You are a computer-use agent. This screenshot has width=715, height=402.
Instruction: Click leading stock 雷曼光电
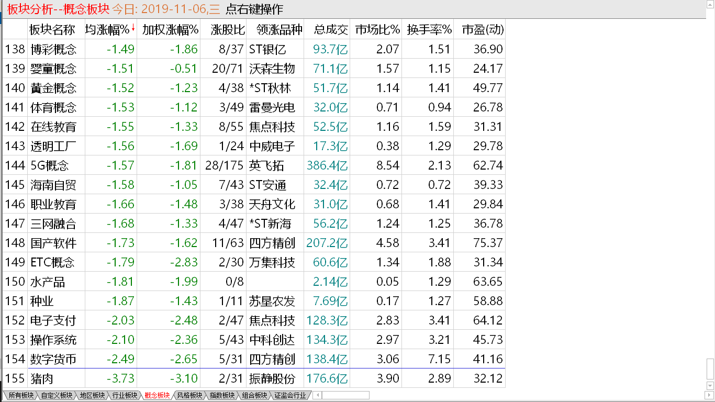pyautogui.click(x=272, y=107)
